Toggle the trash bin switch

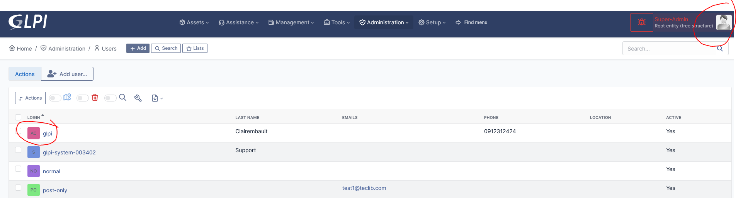tap(83, 98)
